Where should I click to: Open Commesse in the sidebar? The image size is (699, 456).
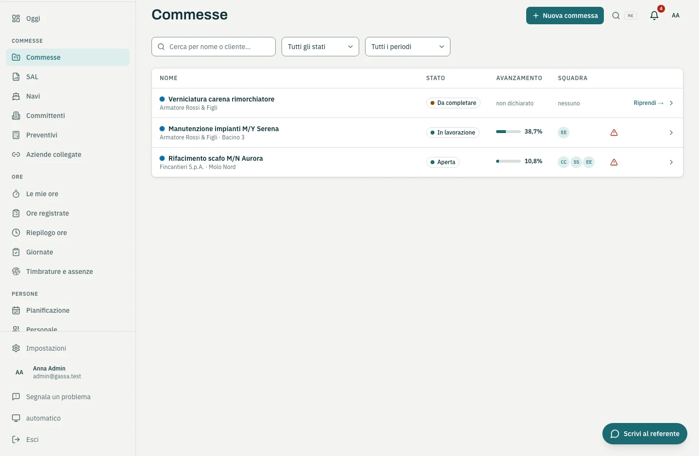point(68,57)
